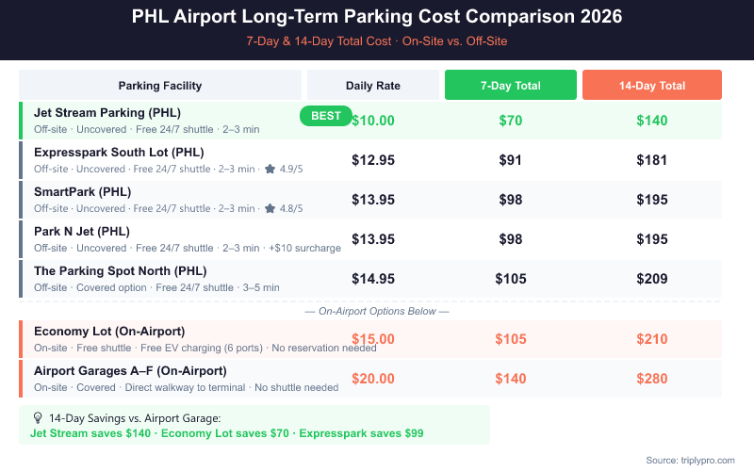
Task: Open the Expresspark South Lot (PHL) name
Action: [x=119, y=152]
